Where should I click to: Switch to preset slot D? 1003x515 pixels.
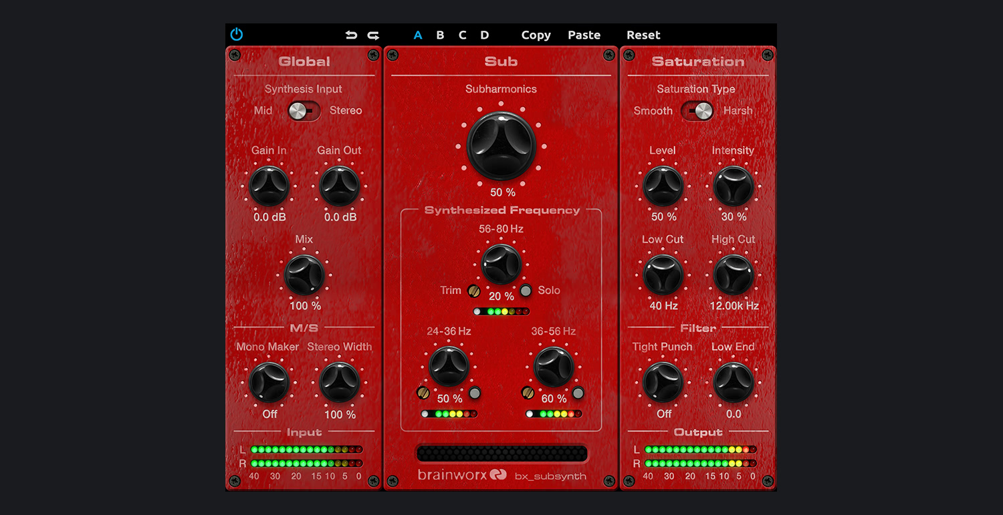(x=484, y=35)
